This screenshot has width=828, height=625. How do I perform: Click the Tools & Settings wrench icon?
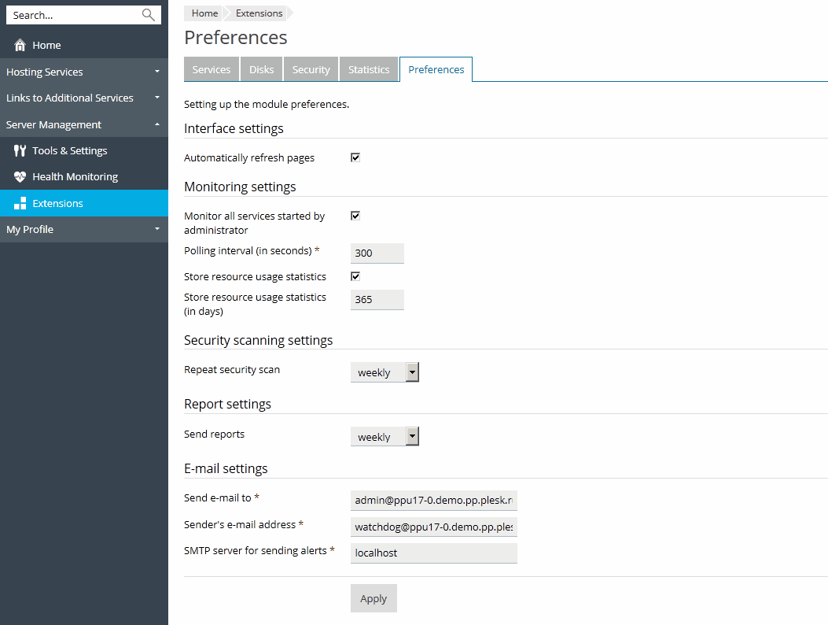20,150
